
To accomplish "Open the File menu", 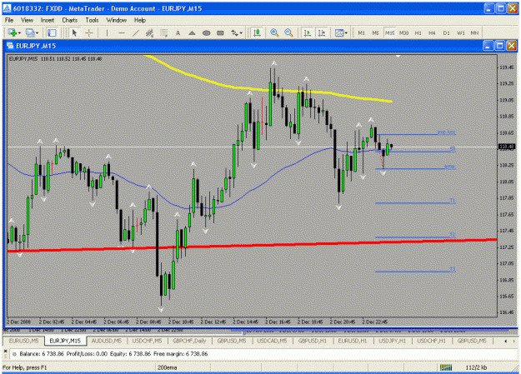I will coord(9,20).
